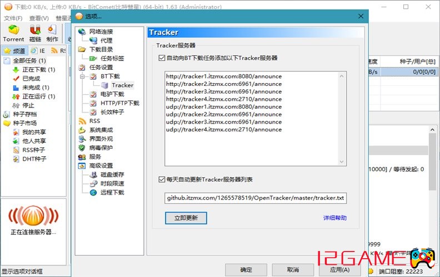Open 远程下载 remote download settings
This screenshot has width=440, height=277.
tap(112, 192)
